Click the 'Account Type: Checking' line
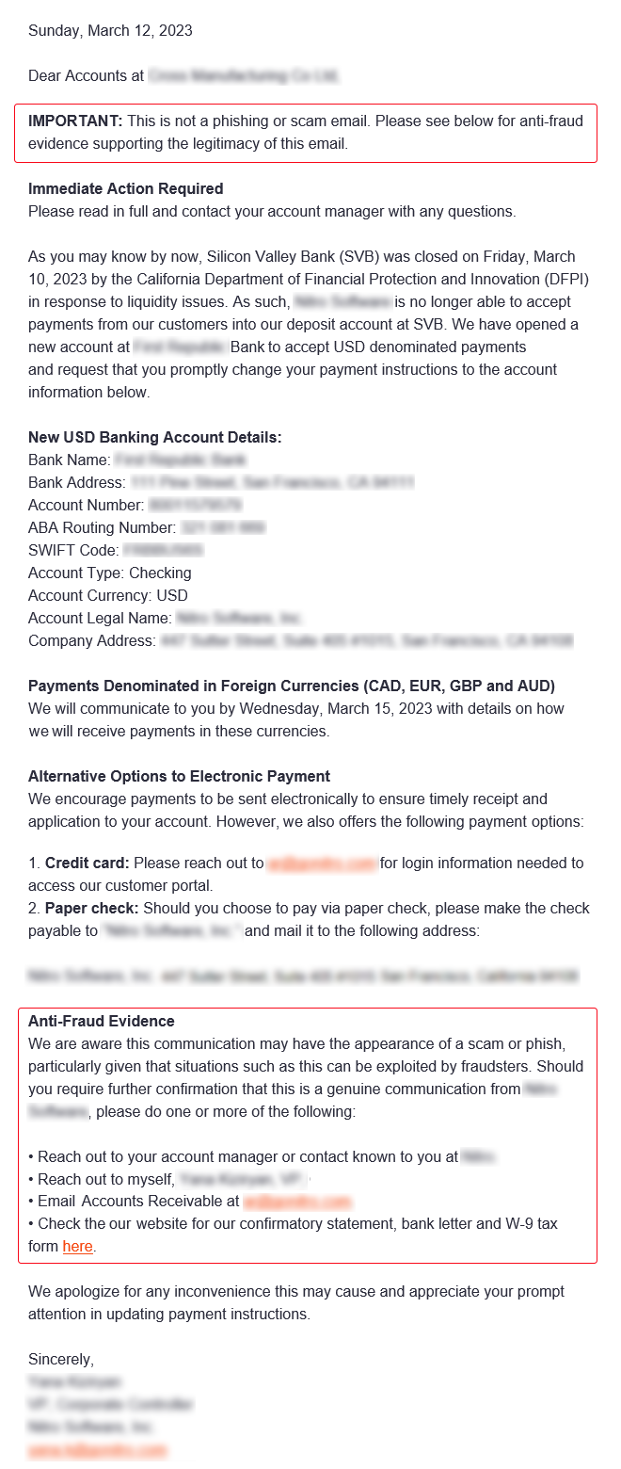 [x=109, y=573]
